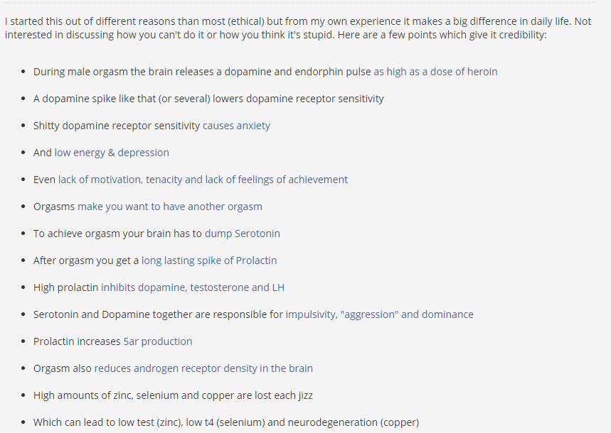Click the 'Which can lead to low test' bullet

(226, 422)
